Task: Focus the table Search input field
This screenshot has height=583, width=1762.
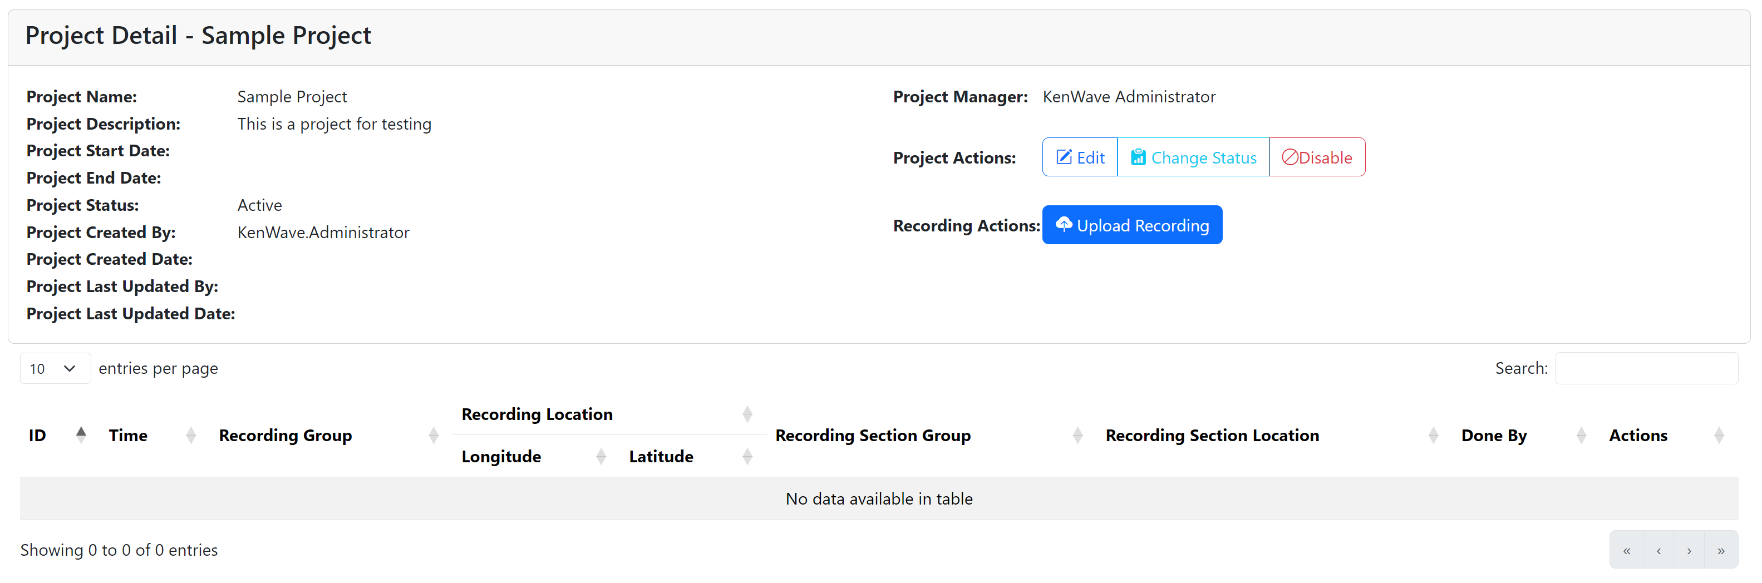Action: point(1646,368)
